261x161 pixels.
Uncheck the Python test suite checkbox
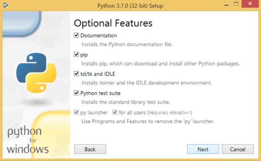76,93
